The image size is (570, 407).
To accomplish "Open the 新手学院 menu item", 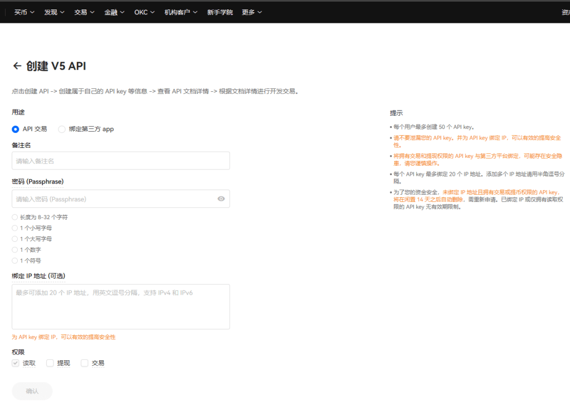I will pyautogui.click(x=220, y=12).
